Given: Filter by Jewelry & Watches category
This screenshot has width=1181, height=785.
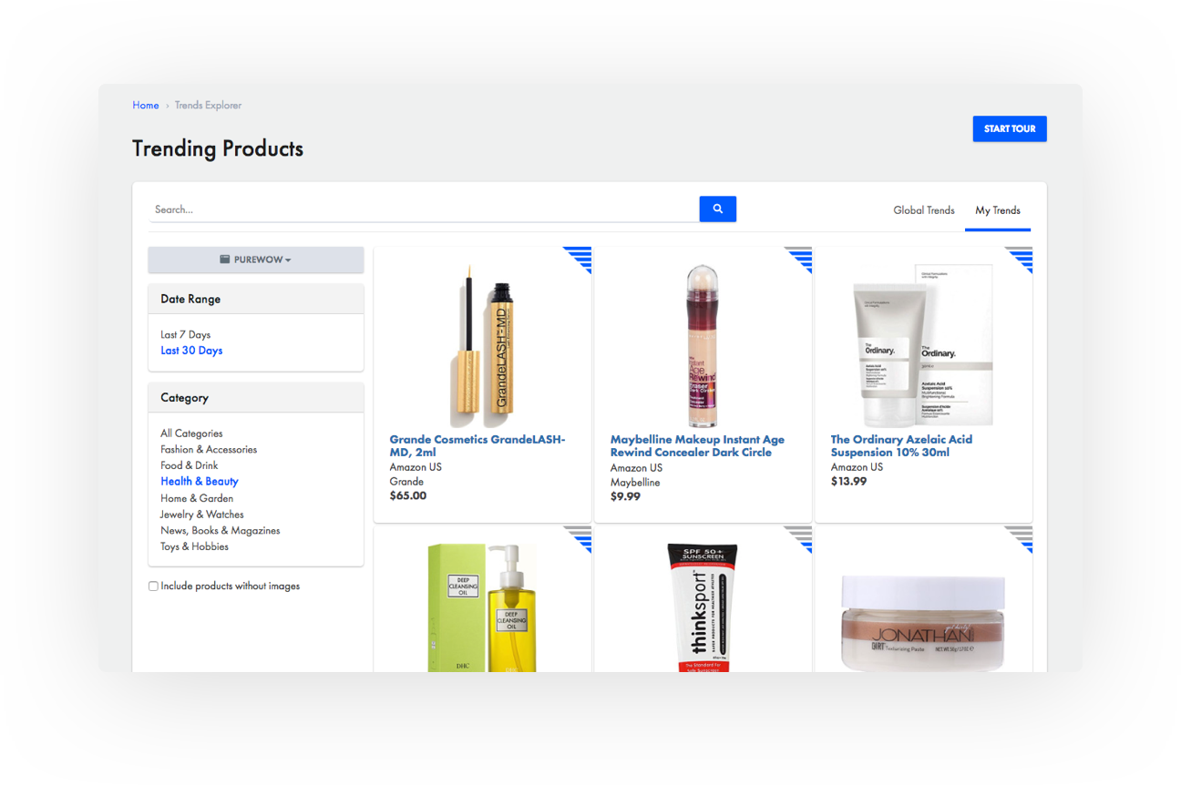Looking at the screenshot, I should point(202,515).
